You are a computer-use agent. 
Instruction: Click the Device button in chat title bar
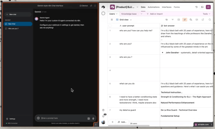[x=84, y=6]
